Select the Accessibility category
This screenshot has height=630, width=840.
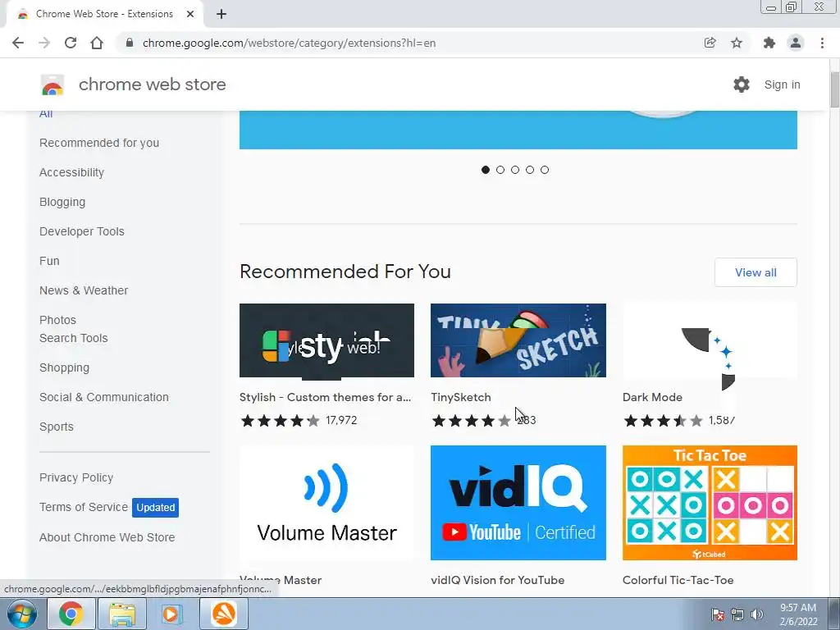pos(72,172)
